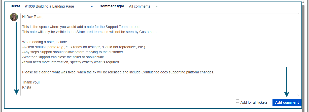This screenshot has width=309, height=112.
Task: Click the "Ticket" field label
Action: 15,6
